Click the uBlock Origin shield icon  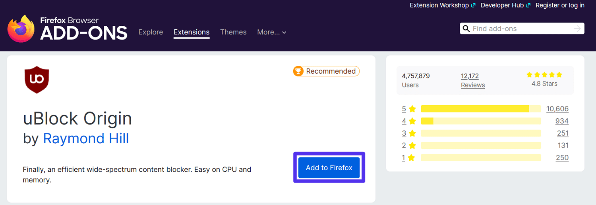(x=37, y=80)
